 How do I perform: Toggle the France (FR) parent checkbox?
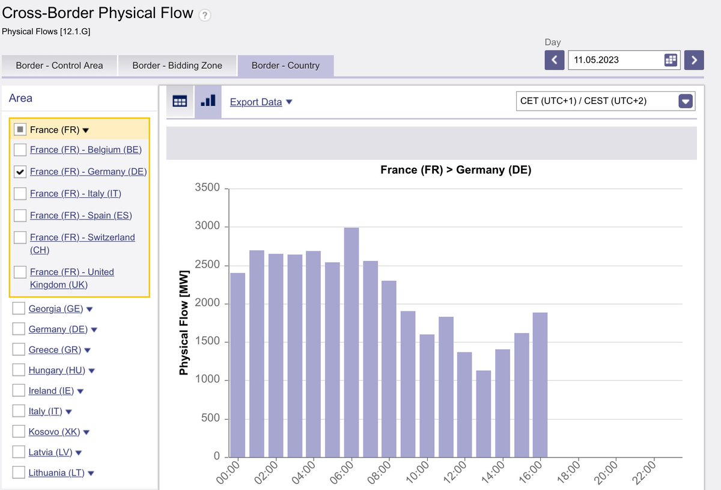(20, 129)
